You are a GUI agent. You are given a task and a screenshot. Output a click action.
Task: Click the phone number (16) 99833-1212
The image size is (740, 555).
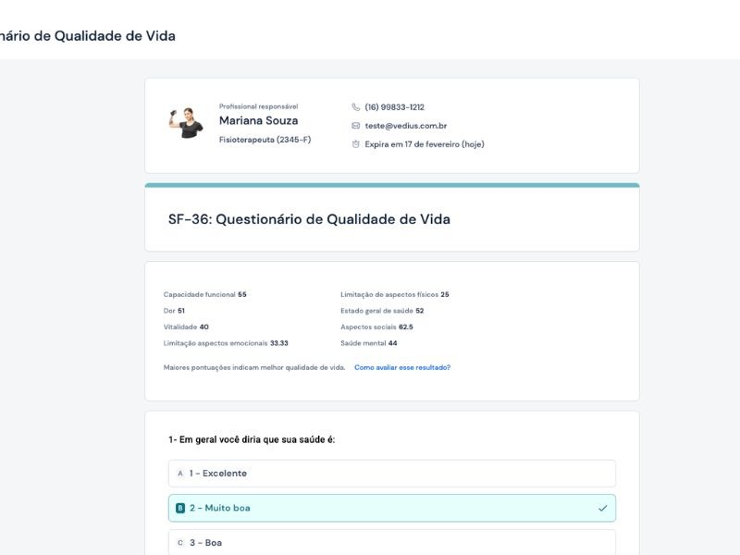(395, 107)
